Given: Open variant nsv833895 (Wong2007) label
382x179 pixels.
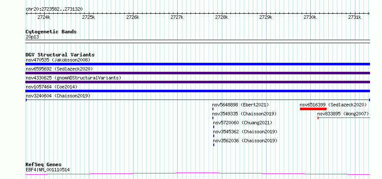Looking at the screenshot, I should pos(343,114).
